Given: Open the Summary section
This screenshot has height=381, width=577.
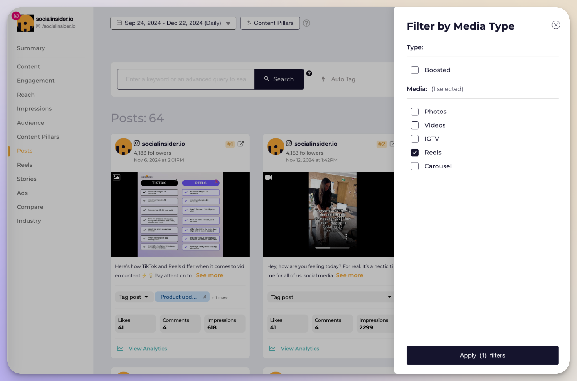Looking at the screenshot, I should (31, 48).
